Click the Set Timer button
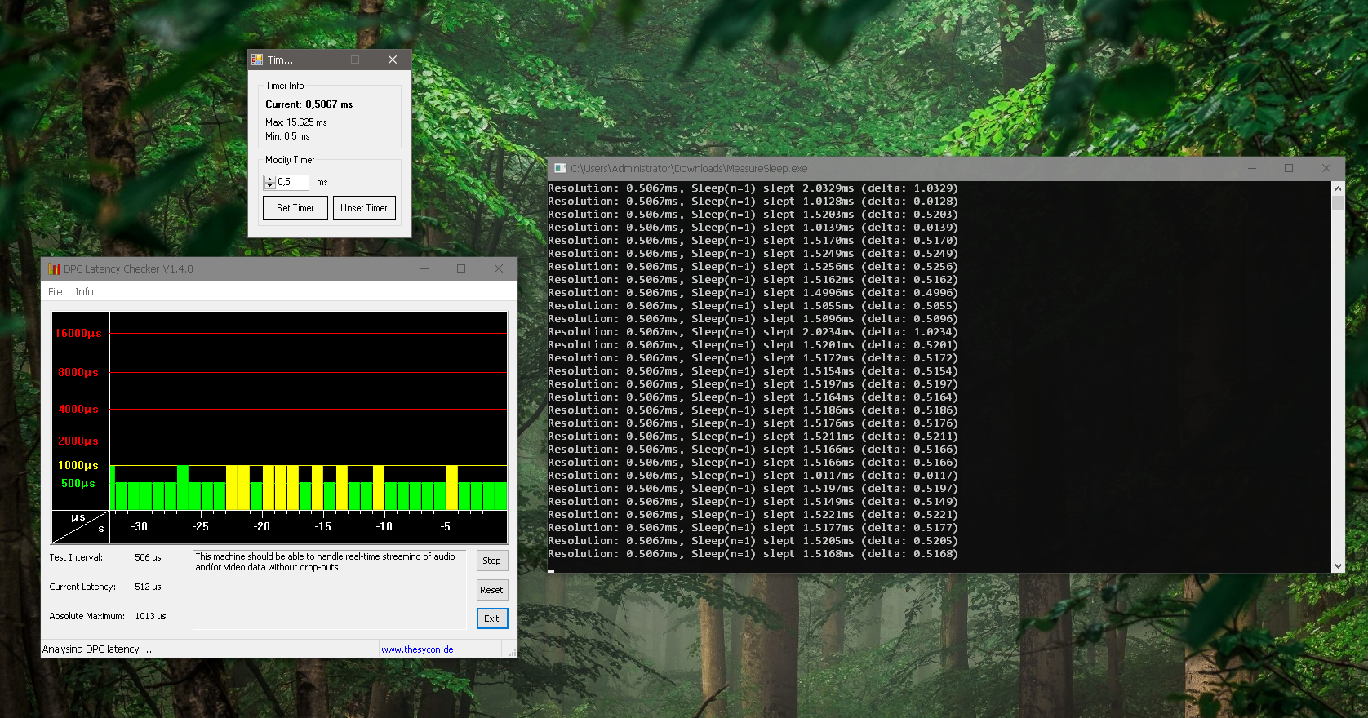 point(295,208)
